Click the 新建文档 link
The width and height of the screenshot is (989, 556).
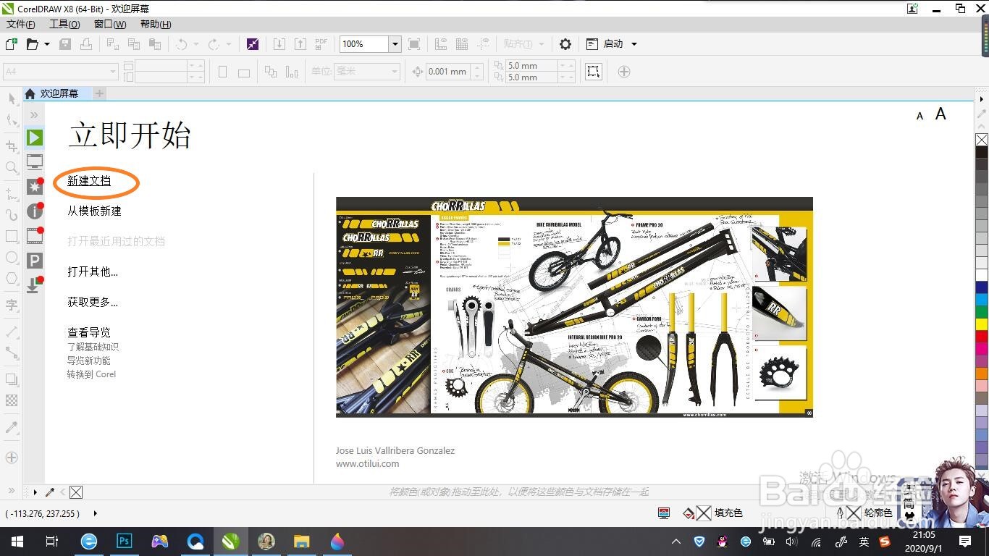point(89,181)
